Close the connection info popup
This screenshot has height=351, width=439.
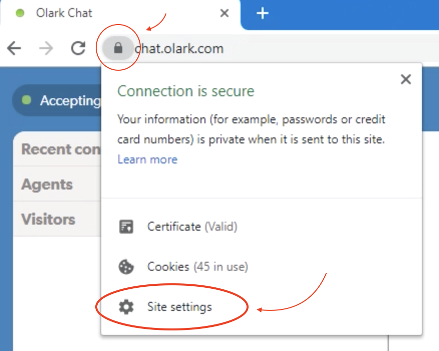coord(406,79)
